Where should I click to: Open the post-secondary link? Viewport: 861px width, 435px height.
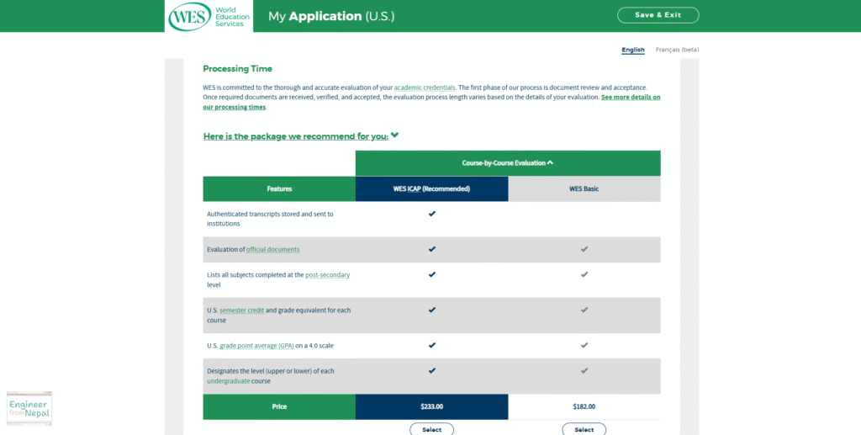pos(327,274)
